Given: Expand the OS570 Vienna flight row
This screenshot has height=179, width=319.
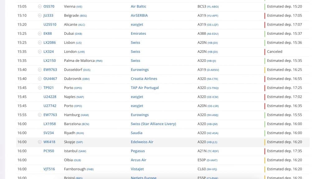Looking at the screenshot, I should 40,7.
